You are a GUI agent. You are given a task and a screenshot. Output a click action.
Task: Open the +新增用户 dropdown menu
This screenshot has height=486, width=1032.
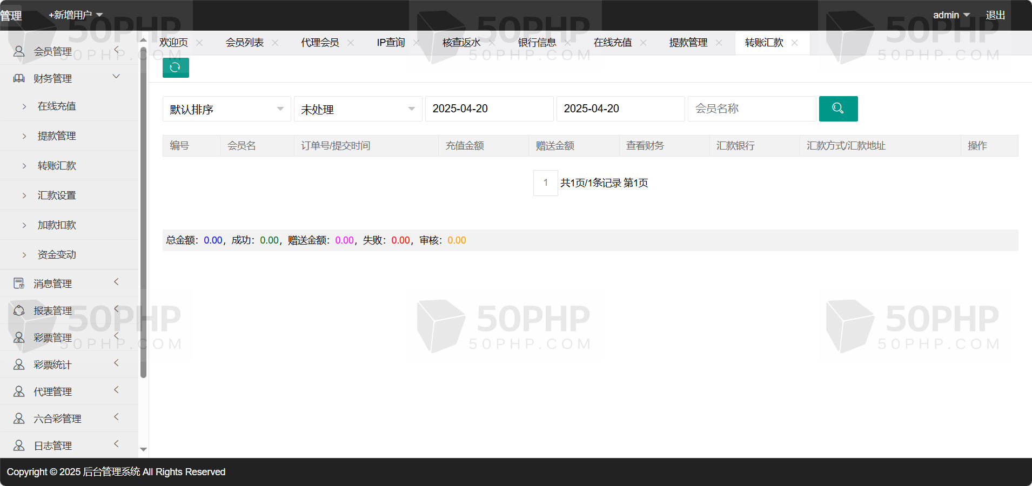pos(76,15)
